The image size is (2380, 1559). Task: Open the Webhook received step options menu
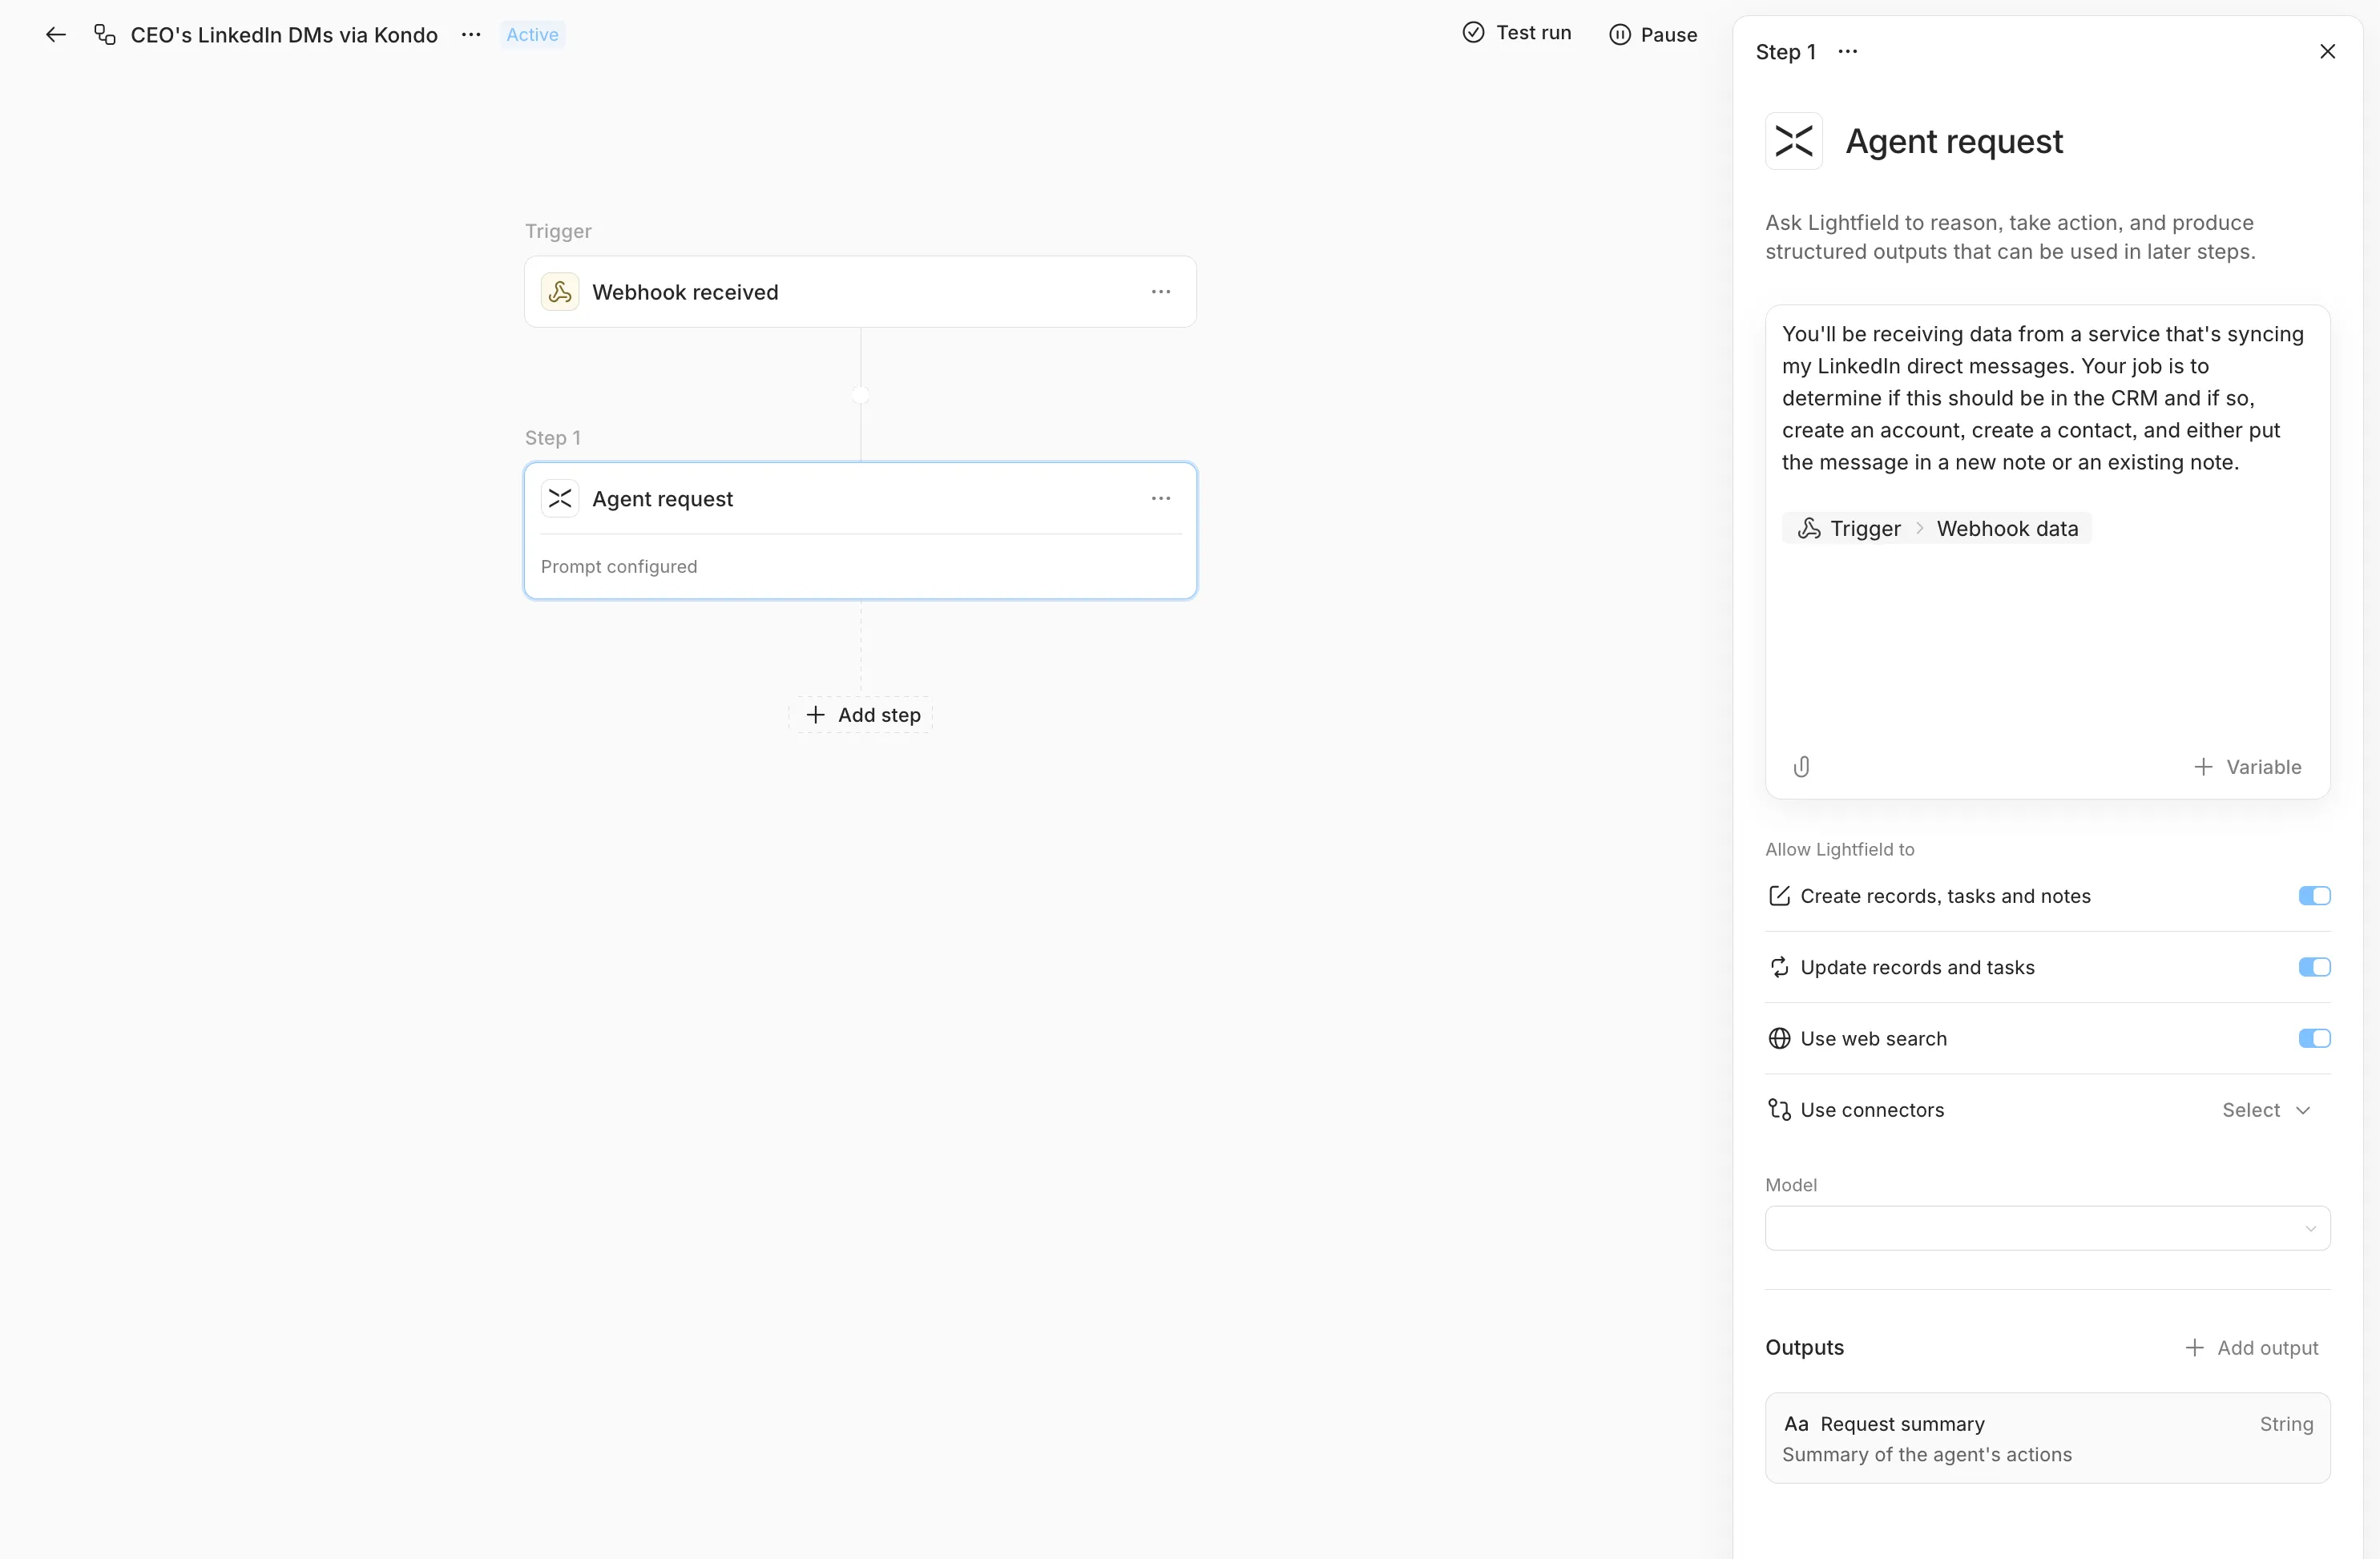click(x=1161, y=291)
